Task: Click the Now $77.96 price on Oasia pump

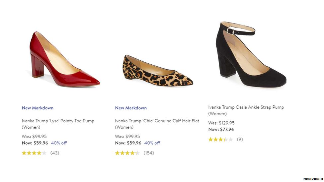Action: click(221, 129)
